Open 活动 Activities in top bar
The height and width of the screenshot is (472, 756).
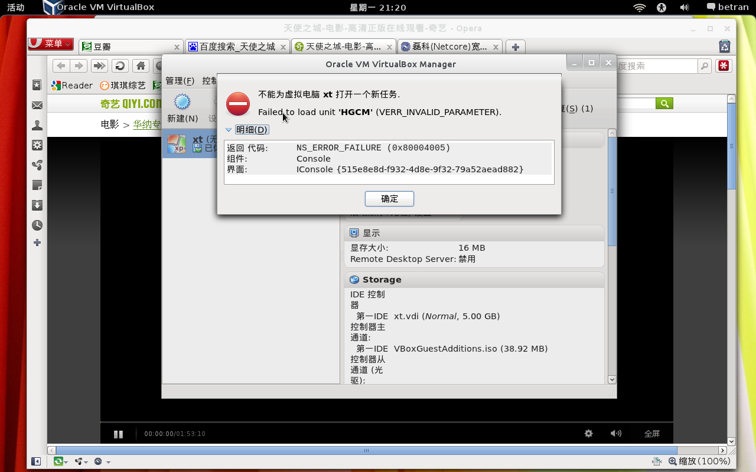[16, 8]
